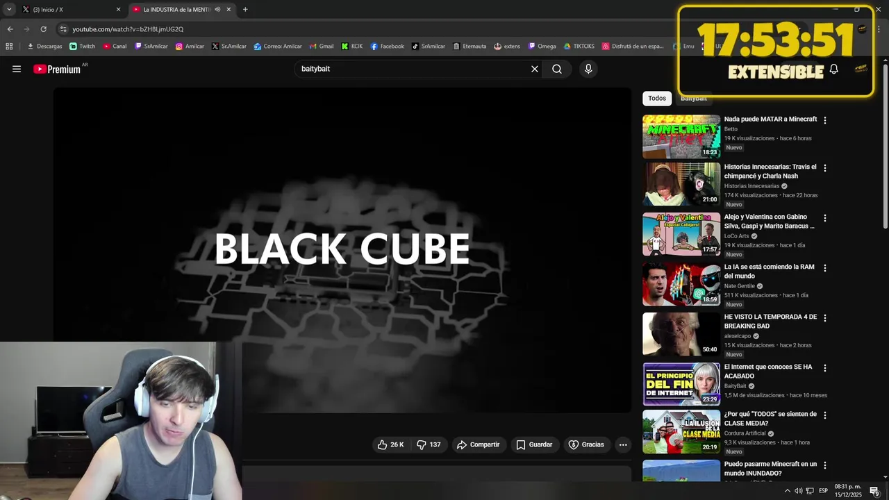Open options for La IA RAM video
This screenshot has width=889, height=500.
825,268
